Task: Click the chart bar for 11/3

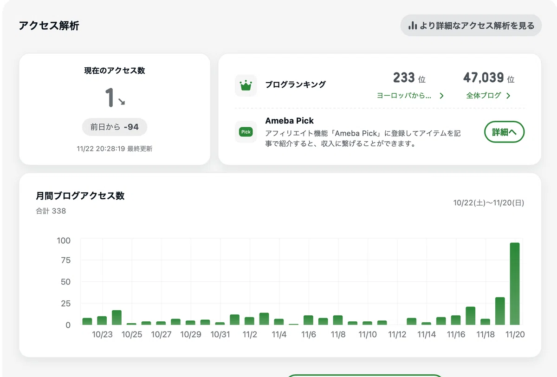Action: [x=264, y=319]
